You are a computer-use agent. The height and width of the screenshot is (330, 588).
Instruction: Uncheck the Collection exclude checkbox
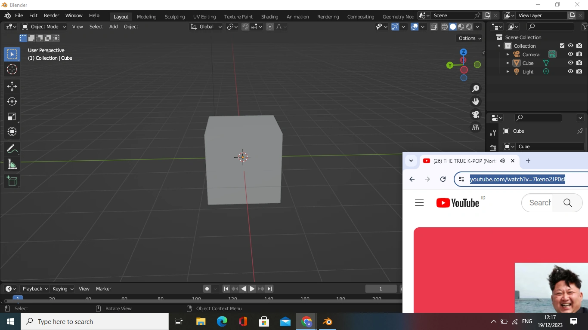click(562, 46)
